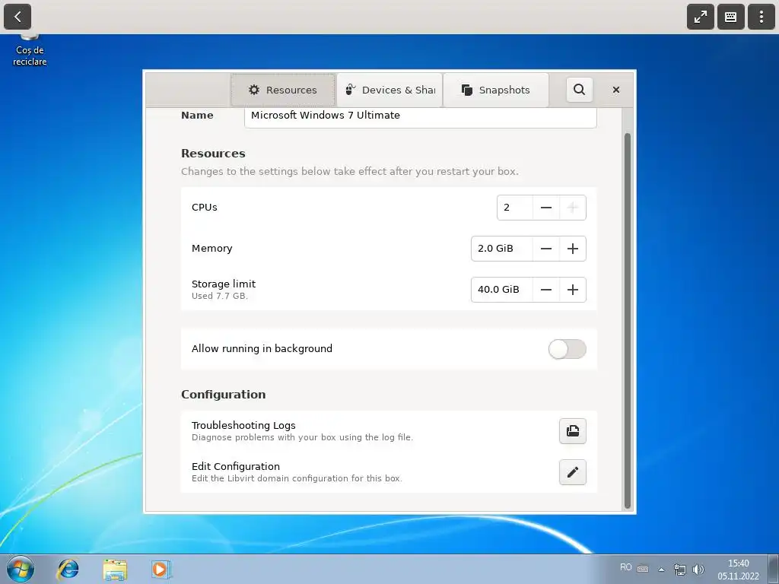Click the search magnifier icon in the dialog

pos(579,90)
